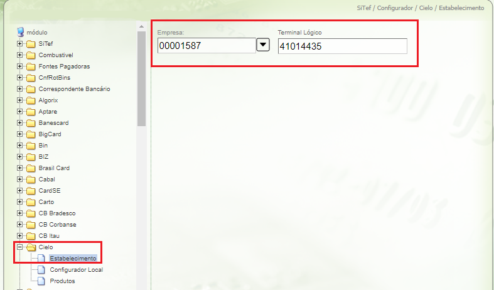Viewport: 494px width, 290px height.
Task: Click the Empresa field showing 00001587
Action: click(207, 45)
